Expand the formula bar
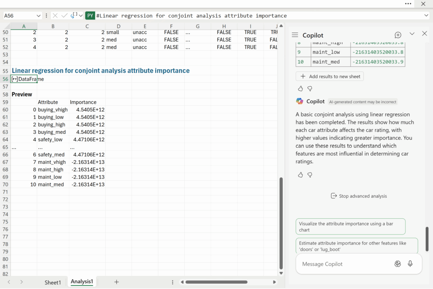 tap(426, 16)
